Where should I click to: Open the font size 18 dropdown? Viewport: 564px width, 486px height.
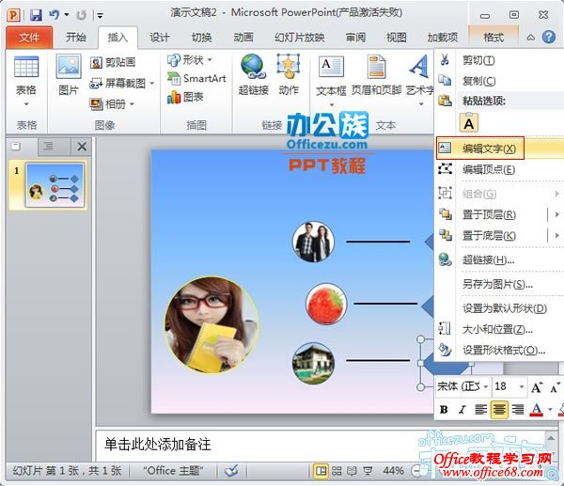click(x=520, y=387)
